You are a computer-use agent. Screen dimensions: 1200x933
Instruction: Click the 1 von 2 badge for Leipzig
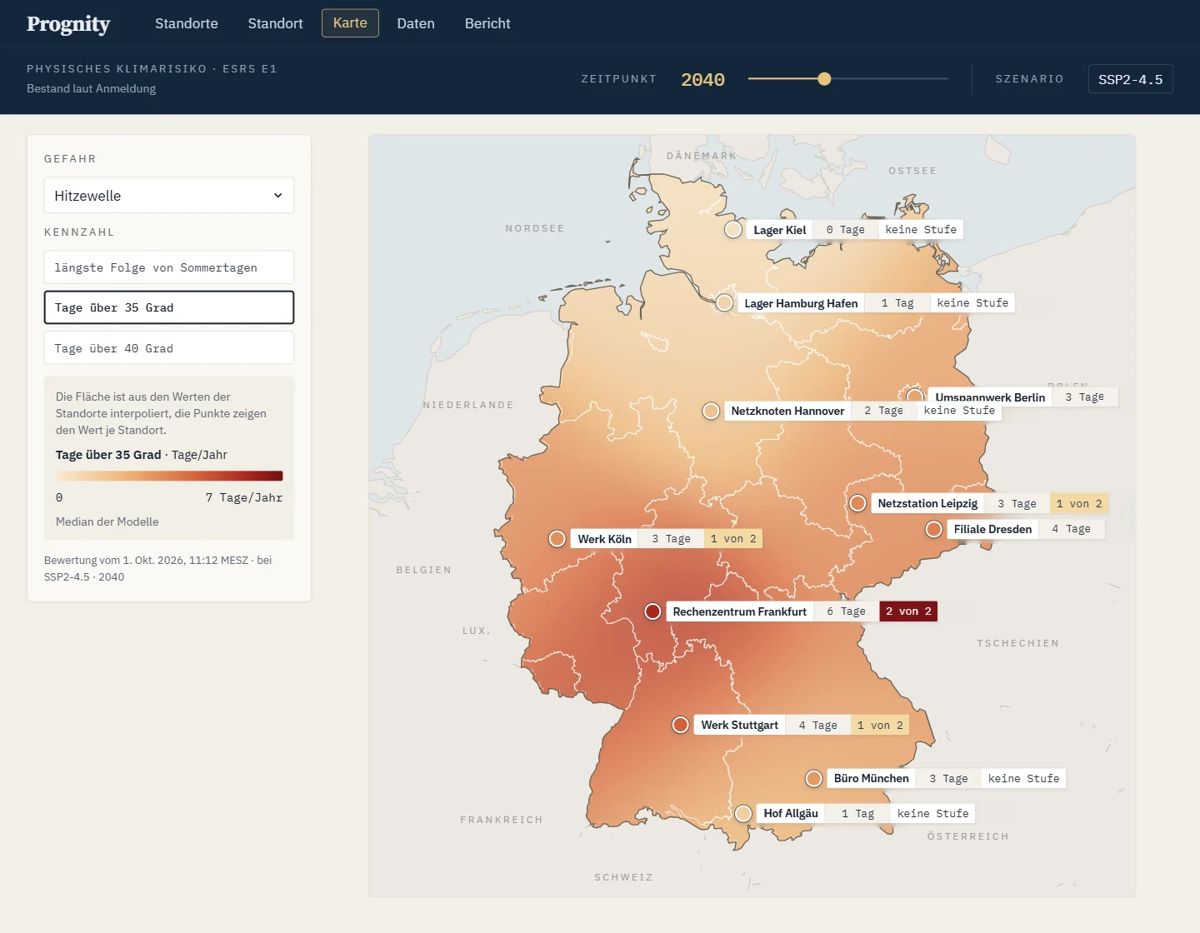pyautogui.click(x=1079, y=503)
